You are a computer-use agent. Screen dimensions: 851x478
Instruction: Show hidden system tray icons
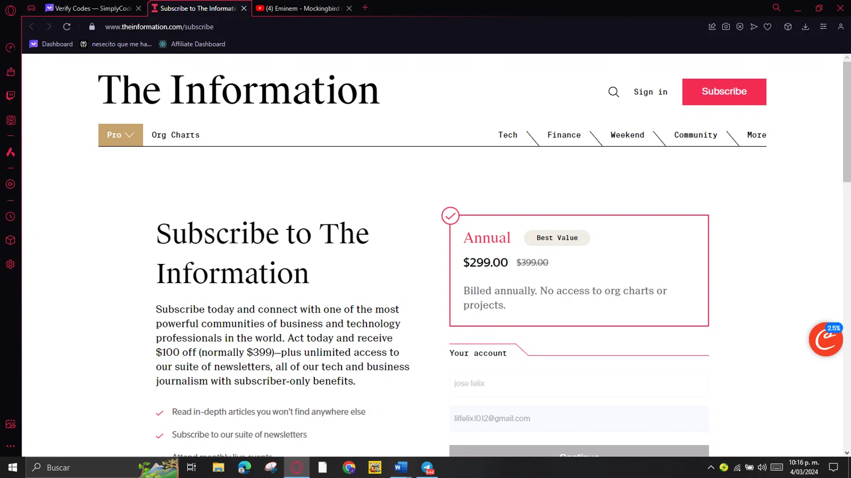(710, 467)
